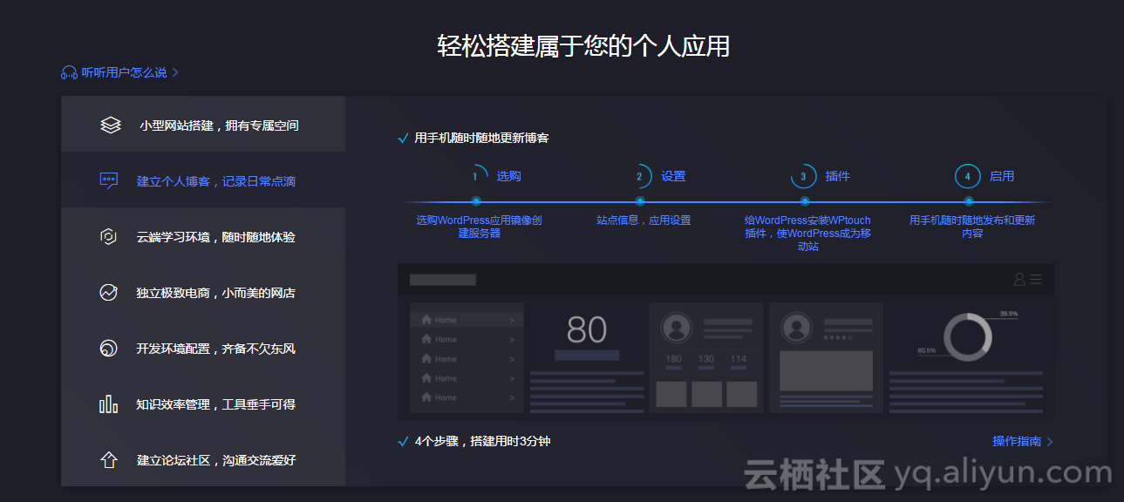Image resolution: width=1124 pixels, height=502 pixels.
Task: Click step 2 circle icon 设置
Action: pos(639,176)
